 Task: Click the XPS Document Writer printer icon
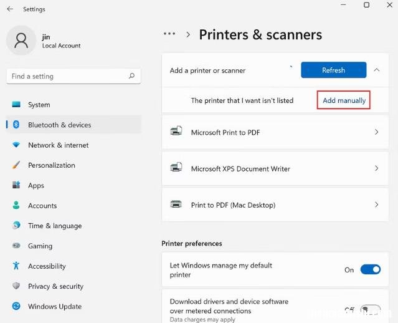[176, 167]
